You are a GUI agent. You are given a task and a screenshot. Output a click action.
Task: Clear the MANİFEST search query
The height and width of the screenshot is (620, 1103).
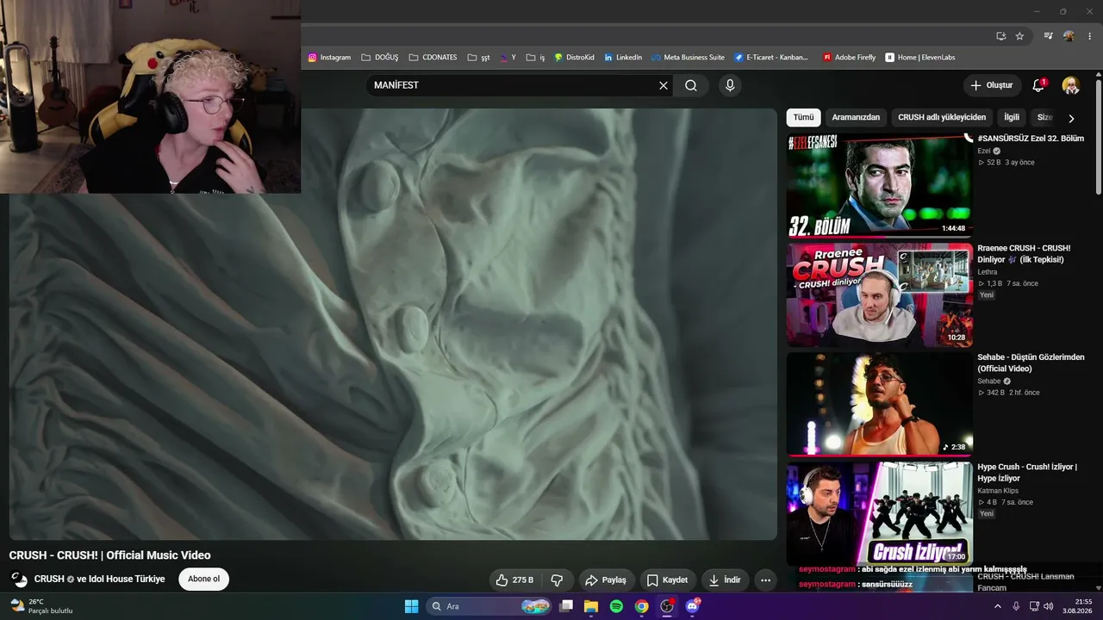point(664,85)
